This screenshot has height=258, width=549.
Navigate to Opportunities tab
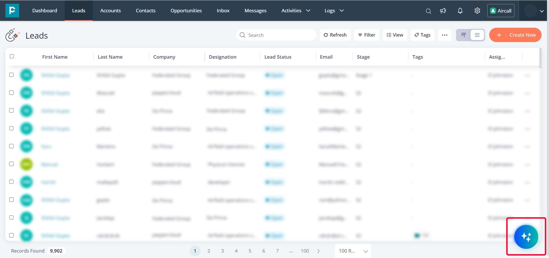(186, 11)
